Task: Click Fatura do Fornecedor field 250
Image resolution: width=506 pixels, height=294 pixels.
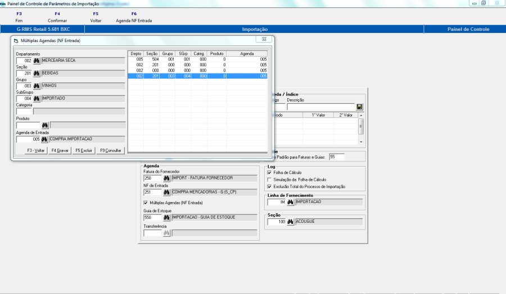Action: pyautogui.click(x=152, y=178)
